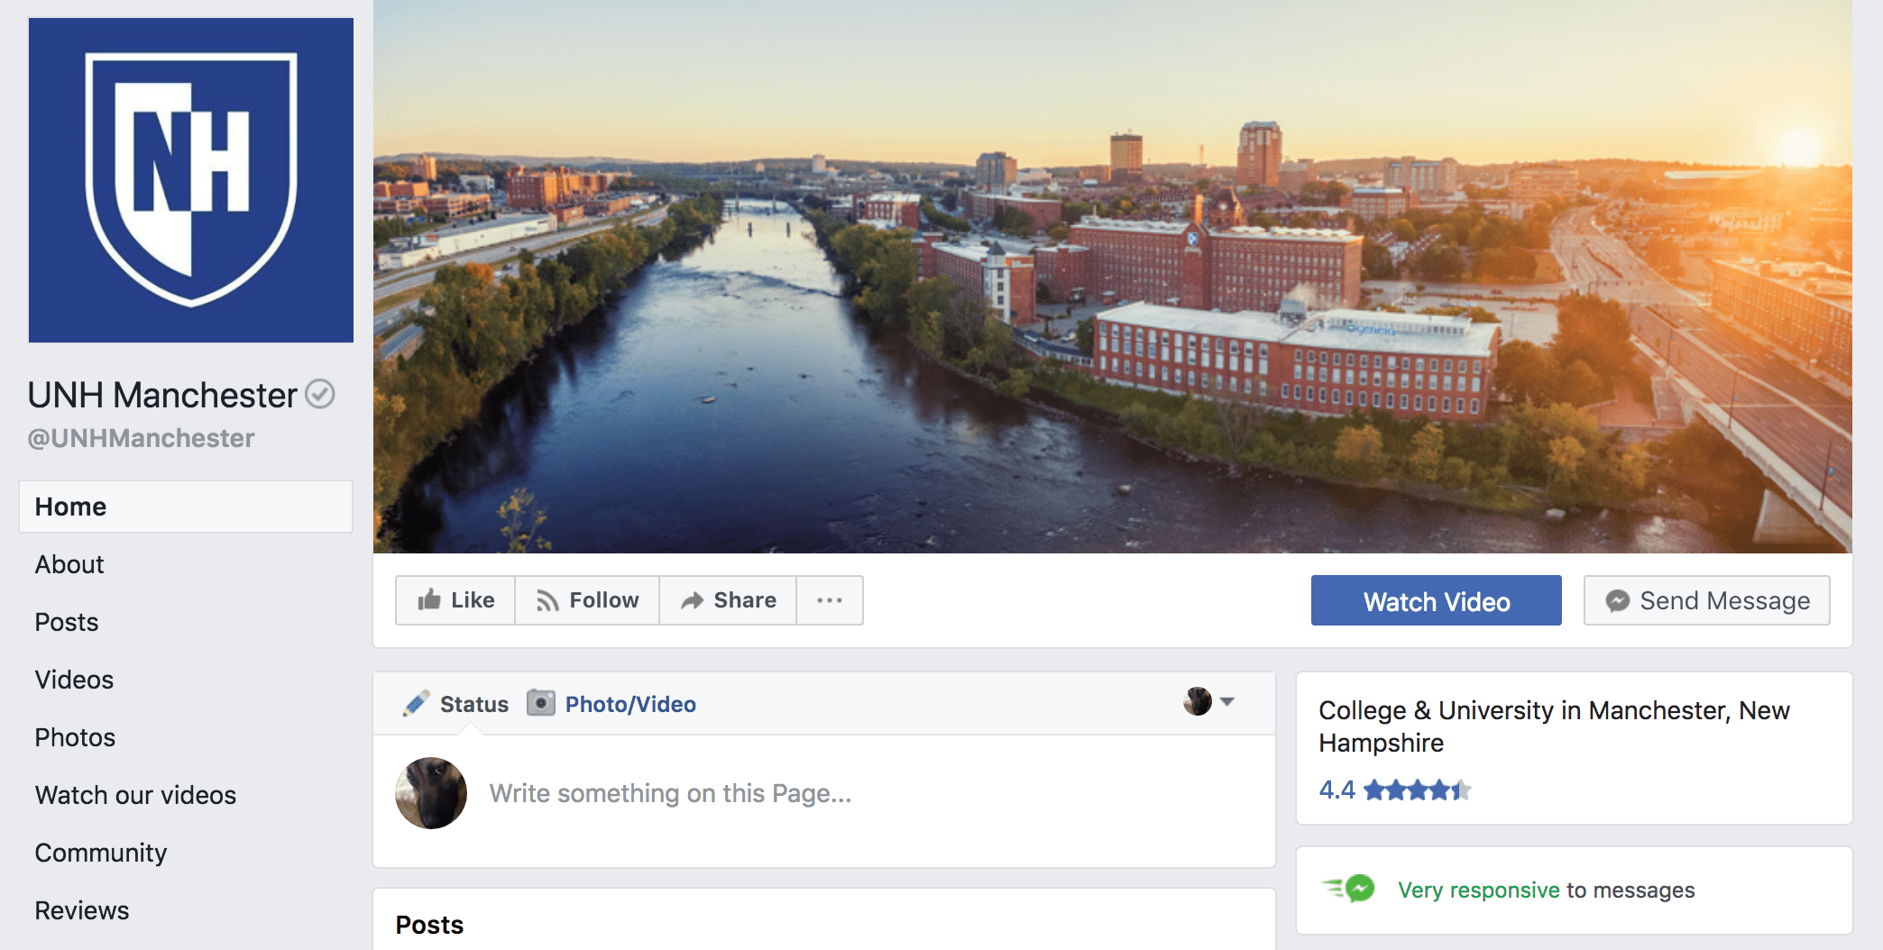Screen dimensions: 1883x950
Task: Click the UNH shield profile picture
Action: tap(191, 180)
